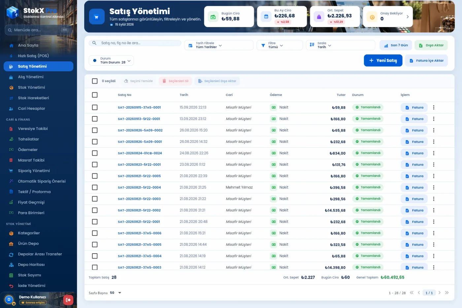Viewport: 462px width, 308px height.
Task: Go to previous page arrow
Action: (x=419, y=293)
